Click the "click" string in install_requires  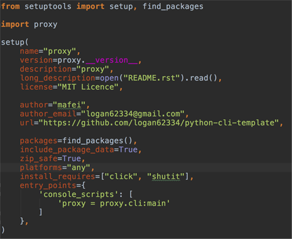pyautogui.click(x=121, y=177)
